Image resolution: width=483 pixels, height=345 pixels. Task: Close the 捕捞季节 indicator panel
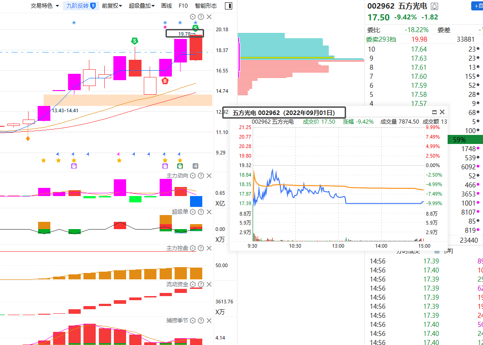point(209,321)
